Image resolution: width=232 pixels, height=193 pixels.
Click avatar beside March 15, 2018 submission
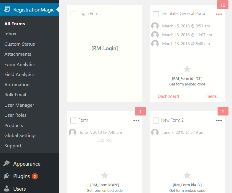pyautogui.click(x=155, y=26)
